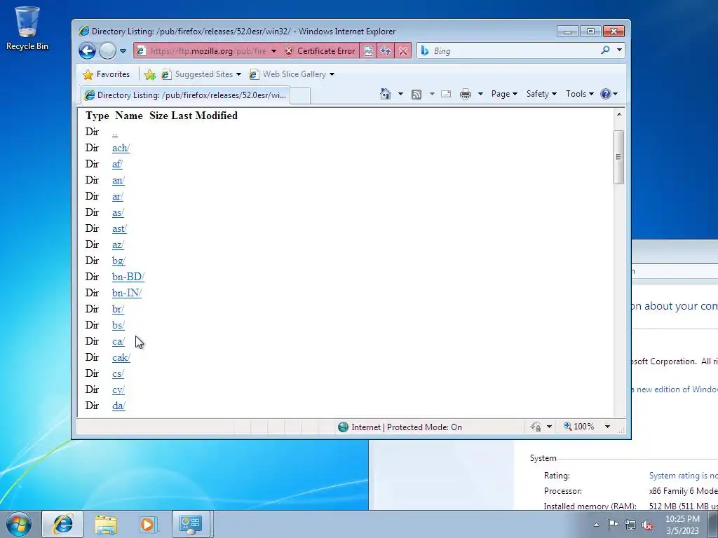718x538 pixels.
Task: Open the cak/ directory link
Action: 121,357
